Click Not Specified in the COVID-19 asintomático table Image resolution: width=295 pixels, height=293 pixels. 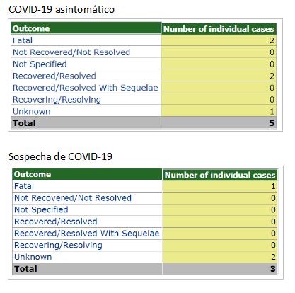point(40,64)
